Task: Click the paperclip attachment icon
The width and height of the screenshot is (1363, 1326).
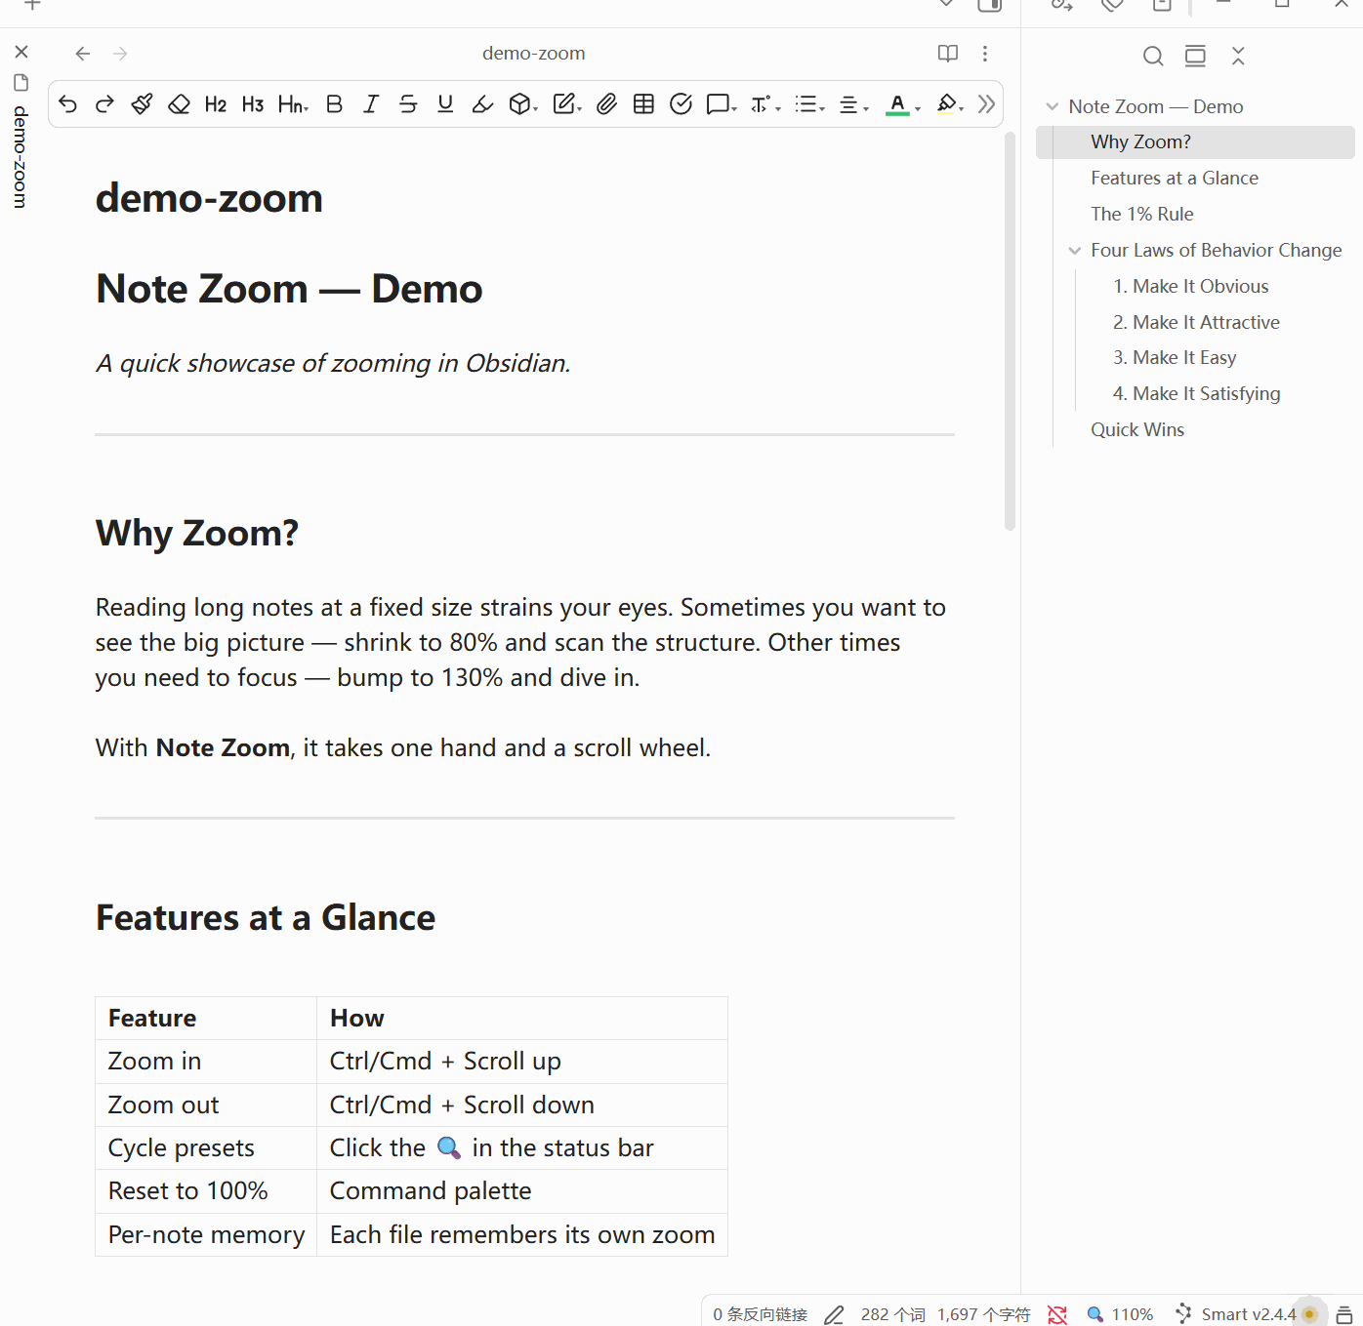Action: (x=606, y=104)
